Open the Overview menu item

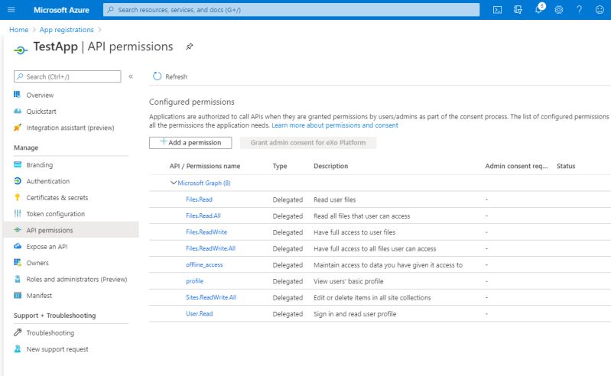pos(40,95)
